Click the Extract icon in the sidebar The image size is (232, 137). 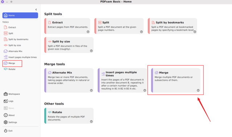(5, 27)
